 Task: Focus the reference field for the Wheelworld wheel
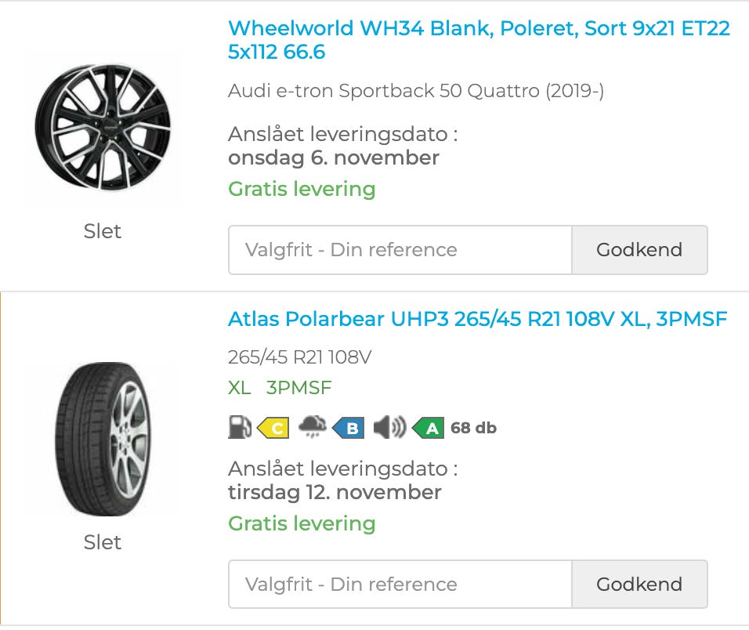click(x=400, y=250)
